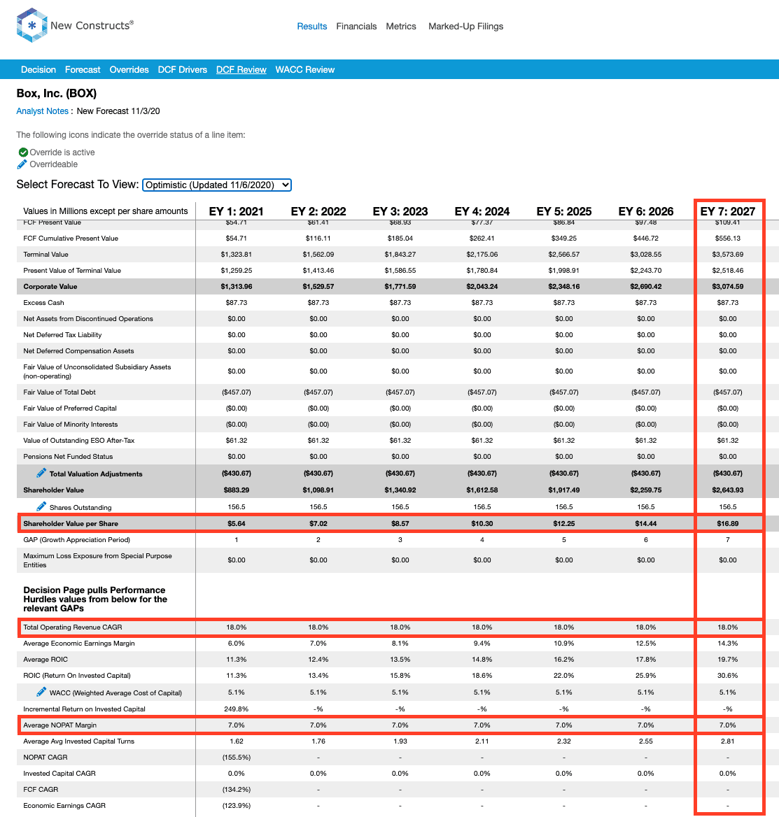The width and height of the screenshot is (779, 817).
Task: Click the EY 1: 2021 column header
Action: pos(236,211)
